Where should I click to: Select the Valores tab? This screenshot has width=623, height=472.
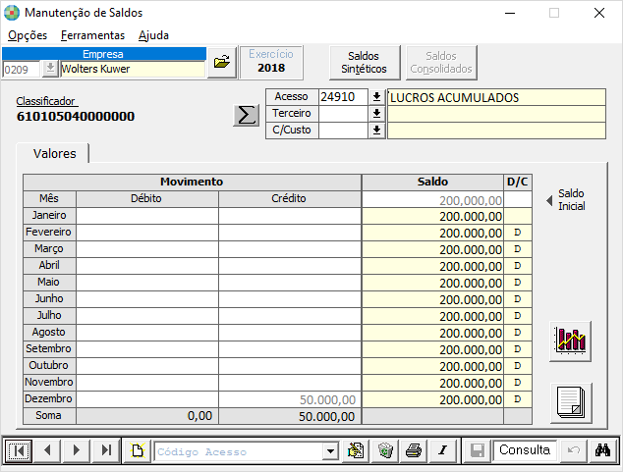point(54,153)
